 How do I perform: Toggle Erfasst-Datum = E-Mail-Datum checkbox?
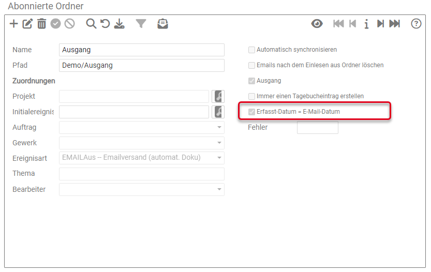pyautogui.click(x=252, y=112)
